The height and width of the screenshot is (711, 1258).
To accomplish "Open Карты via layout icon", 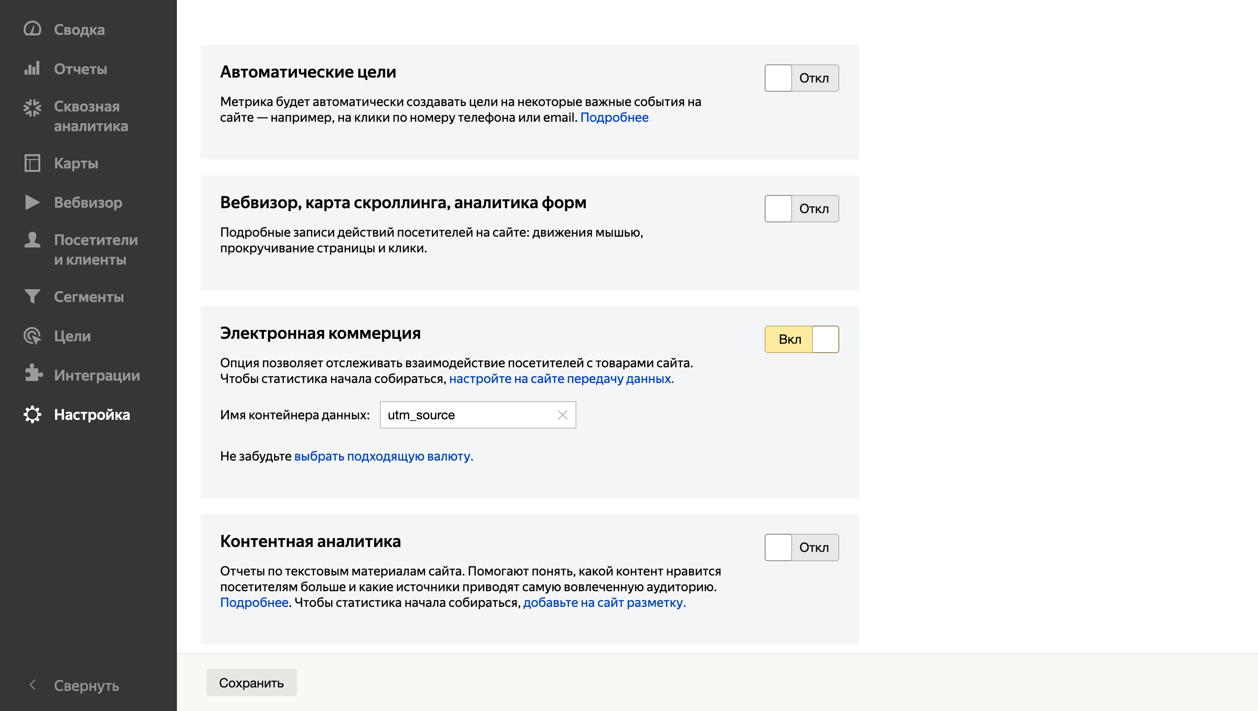I will [x=32, y=163].
